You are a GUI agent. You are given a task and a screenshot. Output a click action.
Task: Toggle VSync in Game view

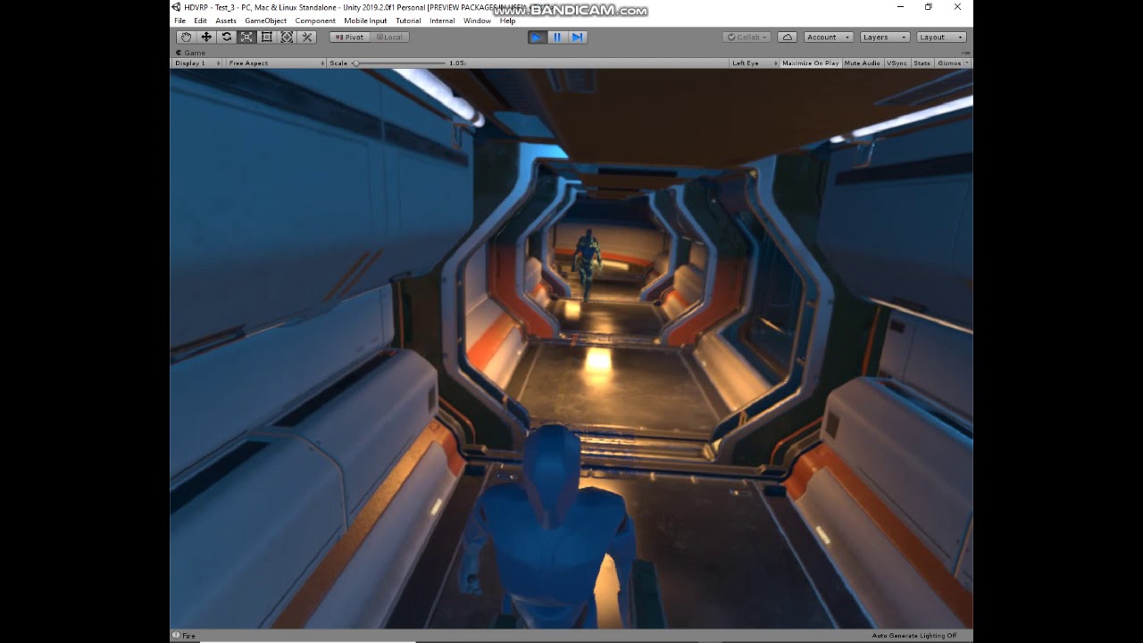coord(897,63)
